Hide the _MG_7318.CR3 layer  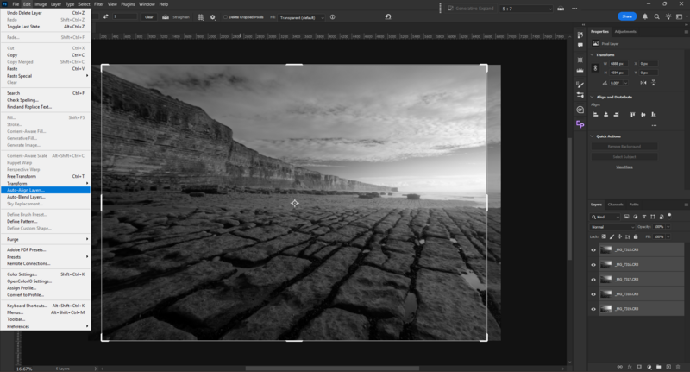point(593,294)
